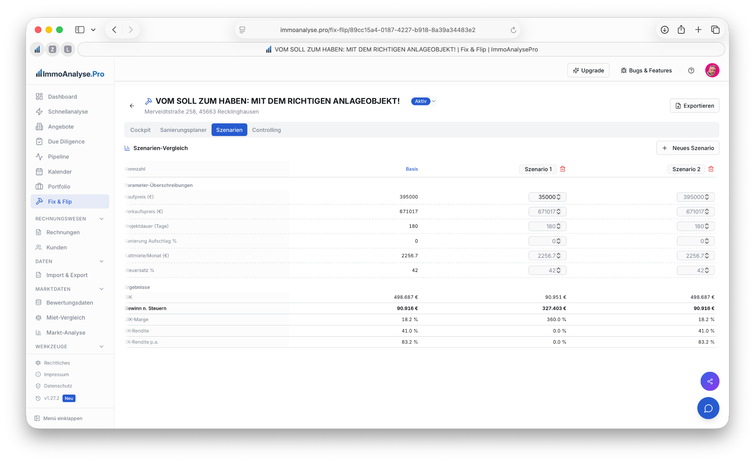Image resolution: width=755 pixels, height=463 pixels.
Task: Click the Upgrade button
Action: (588, 70)
